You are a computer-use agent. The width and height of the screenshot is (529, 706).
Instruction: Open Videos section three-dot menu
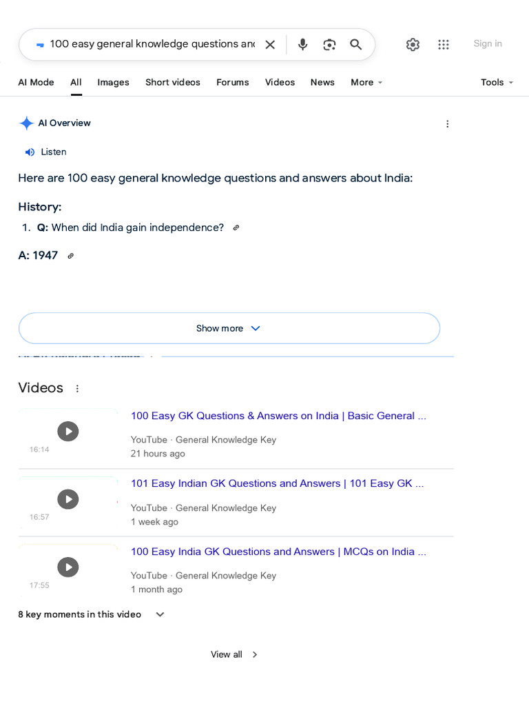point(77,388)
